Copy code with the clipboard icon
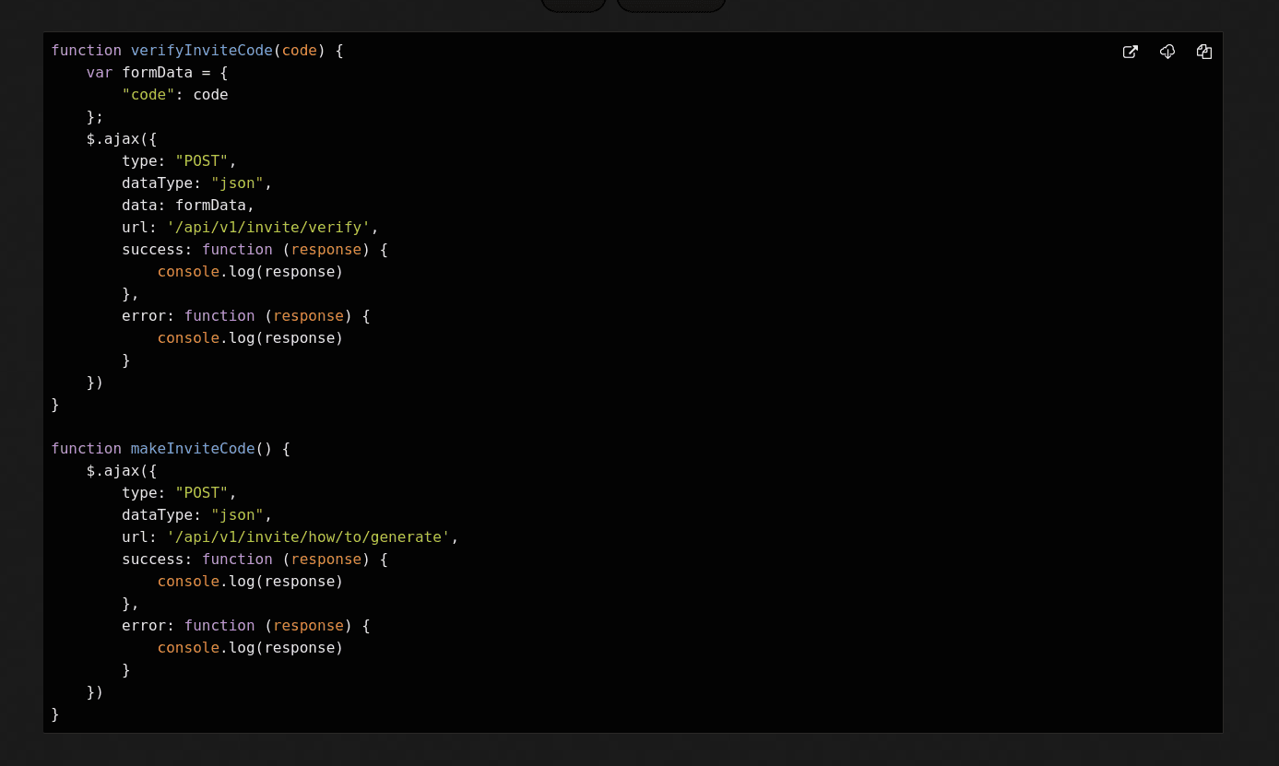This screenshot has width=1279, height=766. point(1203,53)
